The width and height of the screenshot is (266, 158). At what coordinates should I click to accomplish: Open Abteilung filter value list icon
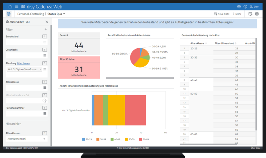pos(45,69)
